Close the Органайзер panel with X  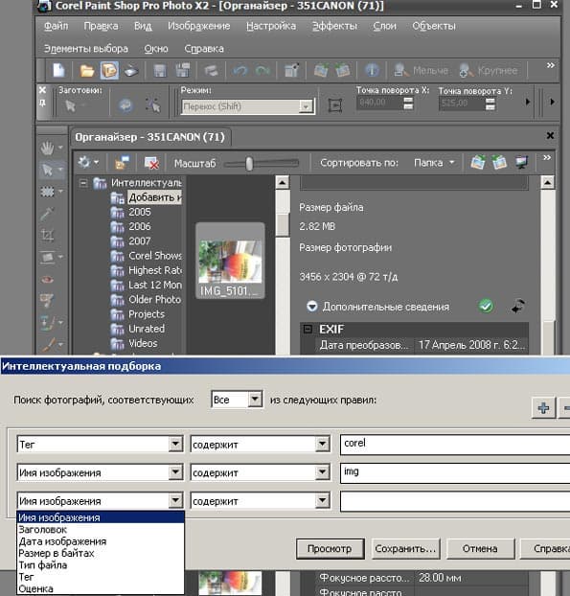point(550,135)
